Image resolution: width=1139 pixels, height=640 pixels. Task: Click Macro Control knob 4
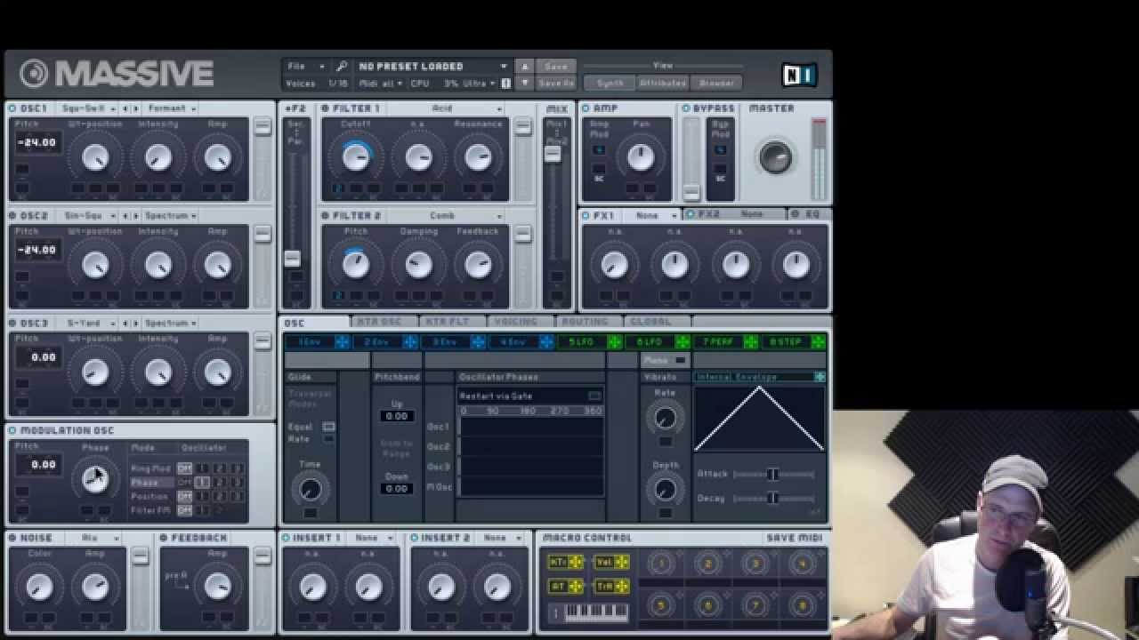[x=802, y=564]
